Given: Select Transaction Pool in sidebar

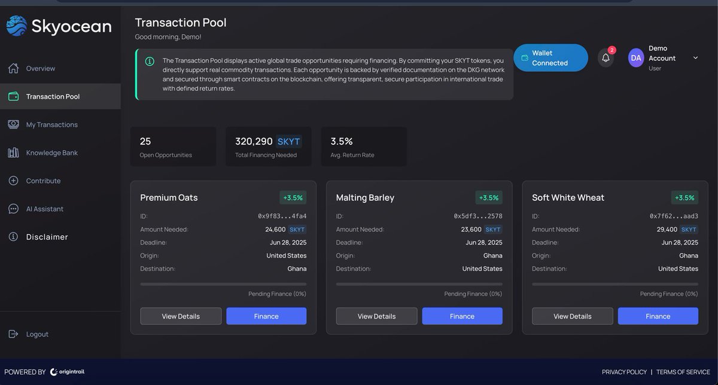Looking at the screenshot, I should click(x=60, y=96).
